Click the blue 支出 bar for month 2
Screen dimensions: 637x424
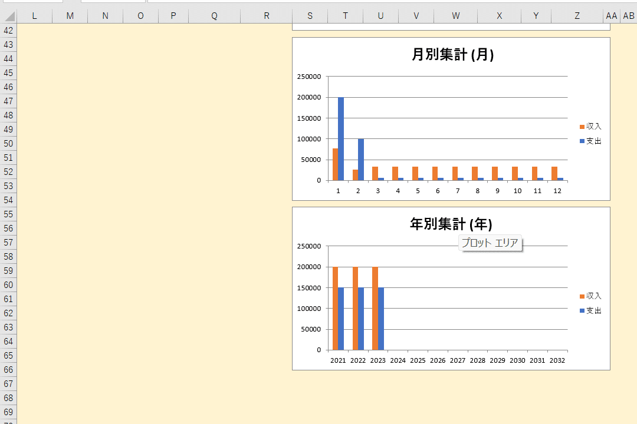coord(361,160)
